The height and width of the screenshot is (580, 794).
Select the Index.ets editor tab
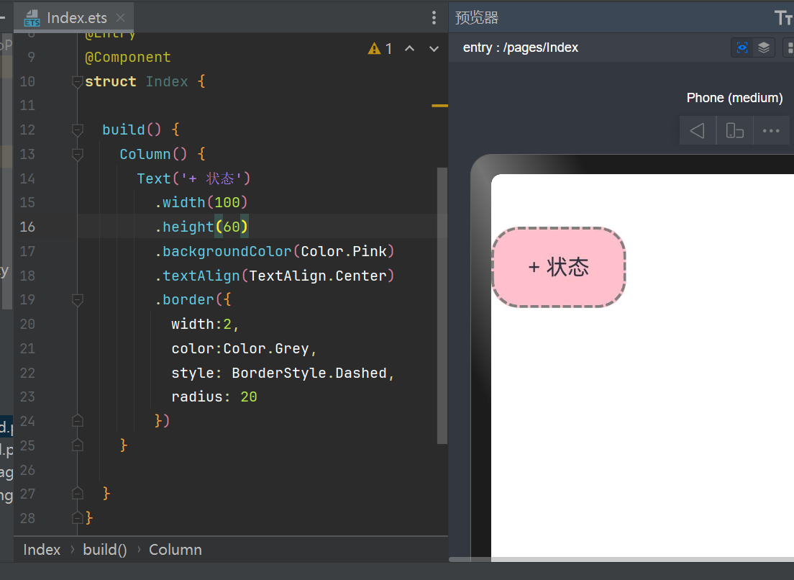click(76, 18)
